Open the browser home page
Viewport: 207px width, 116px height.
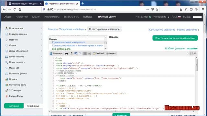coord(20,9)
